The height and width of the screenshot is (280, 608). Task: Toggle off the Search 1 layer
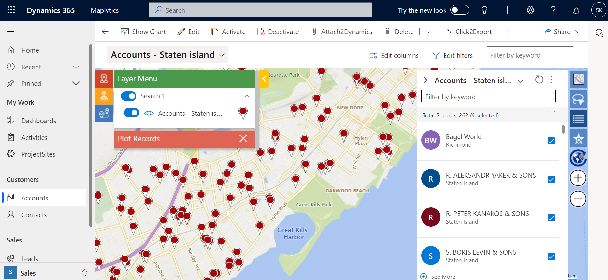129,96
